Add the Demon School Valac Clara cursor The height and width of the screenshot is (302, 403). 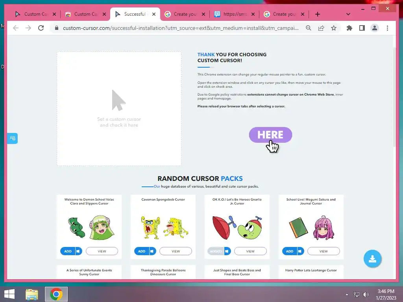68,251
